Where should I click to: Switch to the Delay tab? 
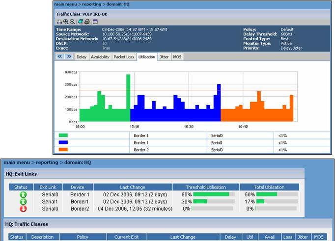(82, 57)
